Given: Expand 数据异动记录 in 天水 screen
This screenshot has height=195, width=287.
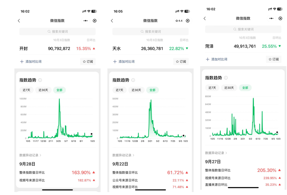Looking at the screenshot, I should [123, 155].
